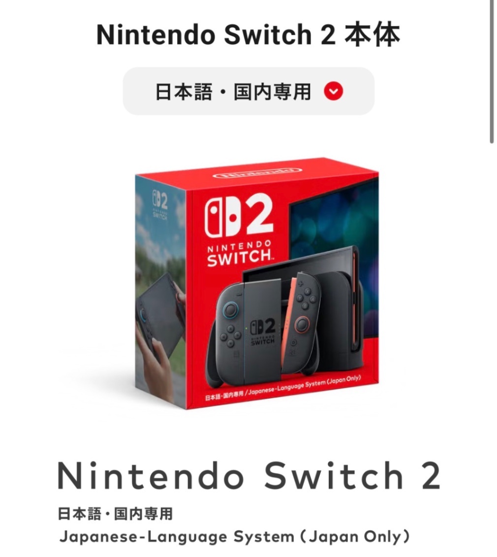Click the NINTENDO SWITCH wordmark on the box
The width and height of the screenshot is (497, 557).
point(240,254)
